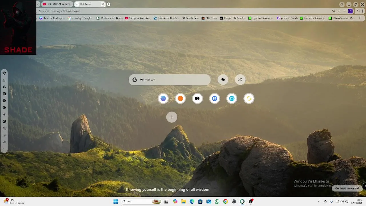Open the WhatsApp sidebar messenger

click(x=4, y=108)
